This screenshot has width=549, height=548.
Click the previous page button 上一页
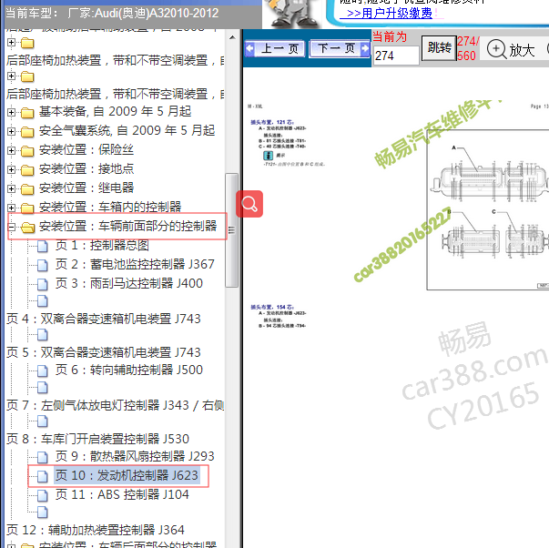point(275,48)
